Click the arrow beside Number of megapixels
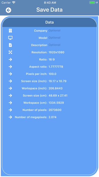Screen dimensions: 99x177 (10, 117)
